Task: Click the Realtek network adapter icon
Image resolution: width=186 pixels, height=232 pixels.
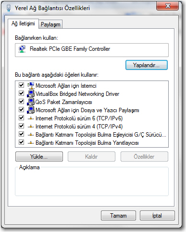Action: (22, 49)
